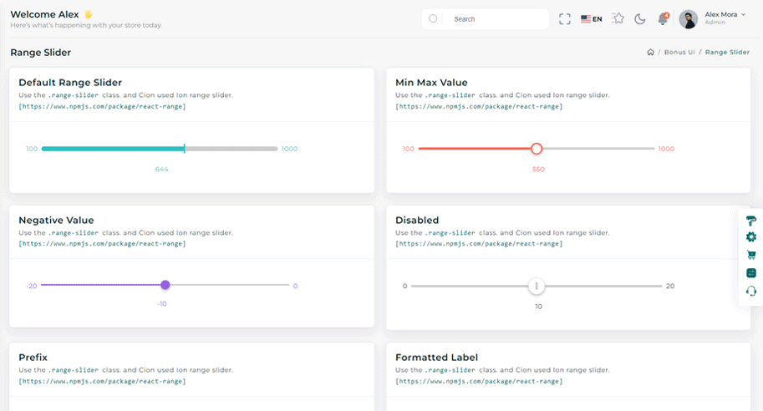Click the Min Max Value red slider thumb
This screenshot has width=763, height=411.
point(537,149)
